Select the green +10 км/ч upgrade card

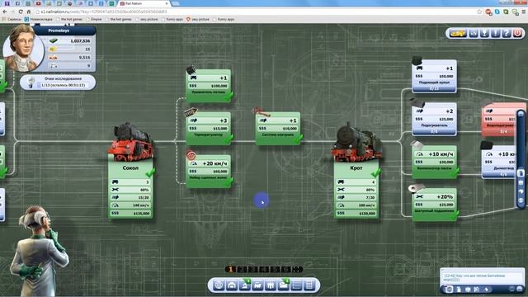click(435, 162)
